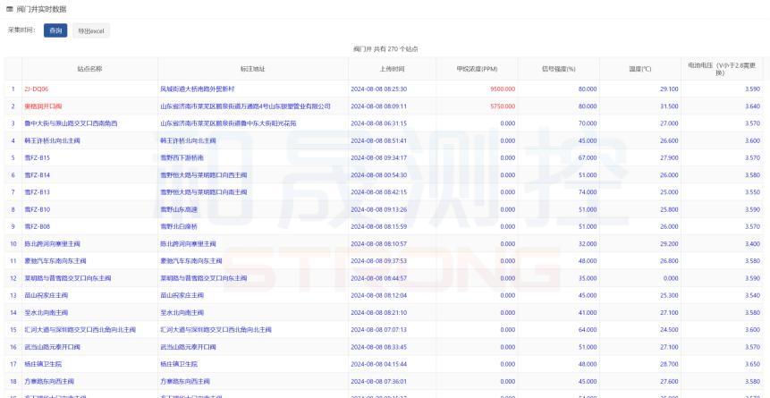Click upload time 2024-08-08 08:09:11
Screen dimensions: 770x398
coord(379,106)
